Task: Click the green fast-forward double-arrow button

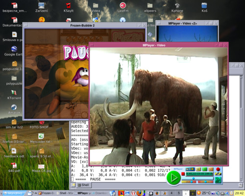Action: click(x=218, y=180)
